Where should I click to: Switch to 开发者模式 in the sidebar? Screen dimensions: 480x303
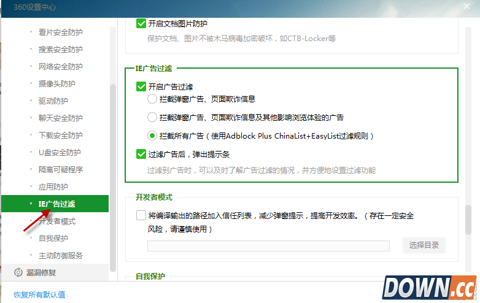(56, 221)
